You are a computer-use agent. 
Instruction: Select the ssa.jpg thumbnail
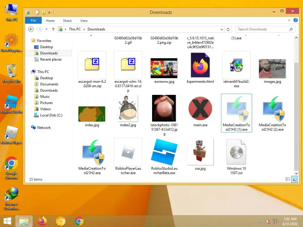point(200,152)
